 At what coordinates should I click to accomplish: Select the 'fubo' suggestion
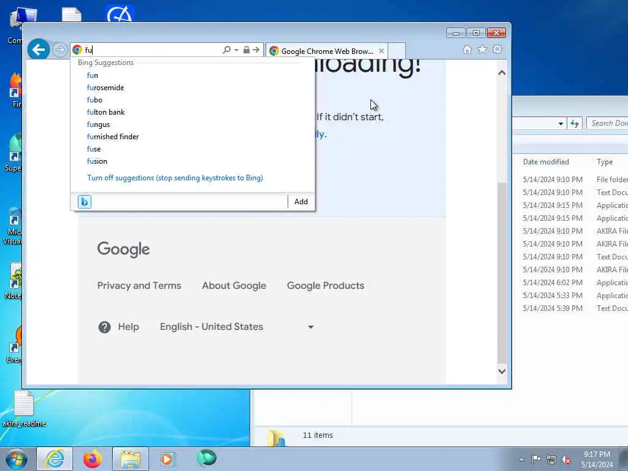[x=94, y=100]
